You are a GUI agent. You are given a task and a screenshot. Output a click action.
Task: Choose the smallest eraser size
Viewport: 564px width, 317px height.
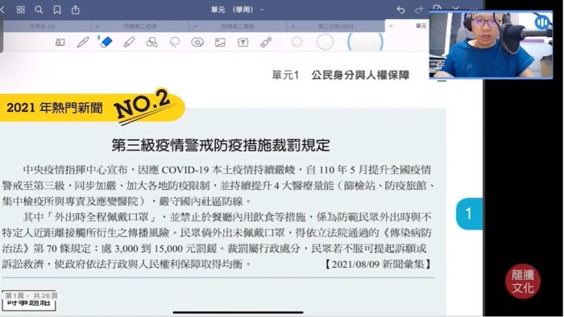297,42
